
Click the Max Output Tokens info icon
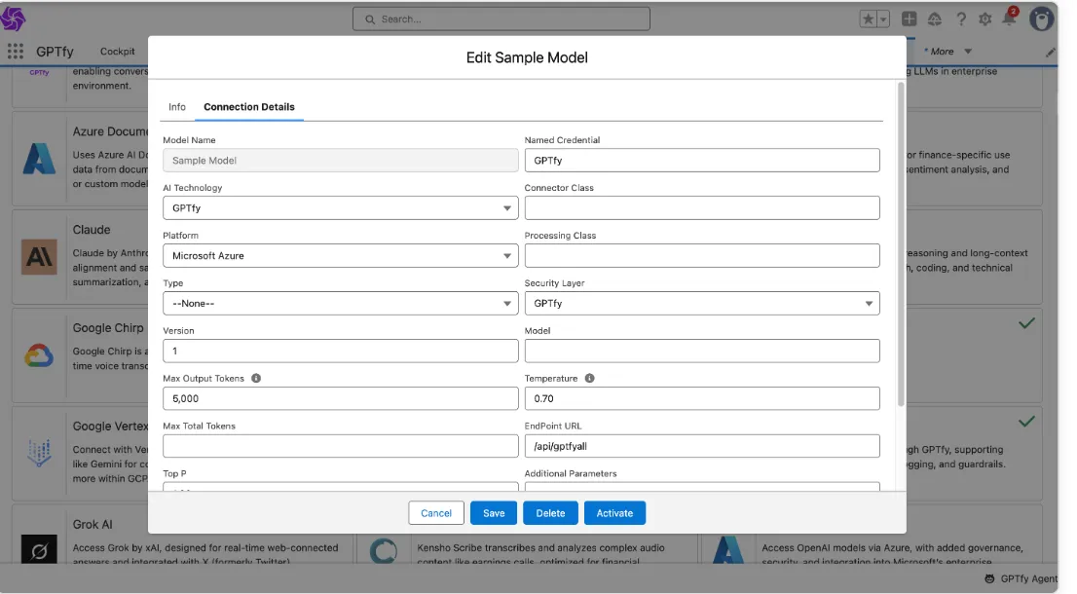(255, 378)
